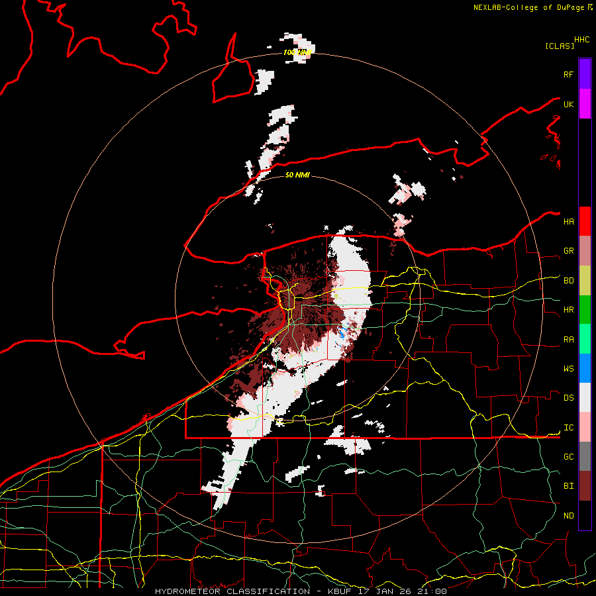Click the GR legend label
The image size is (596, 596).
tap(568, 251)
